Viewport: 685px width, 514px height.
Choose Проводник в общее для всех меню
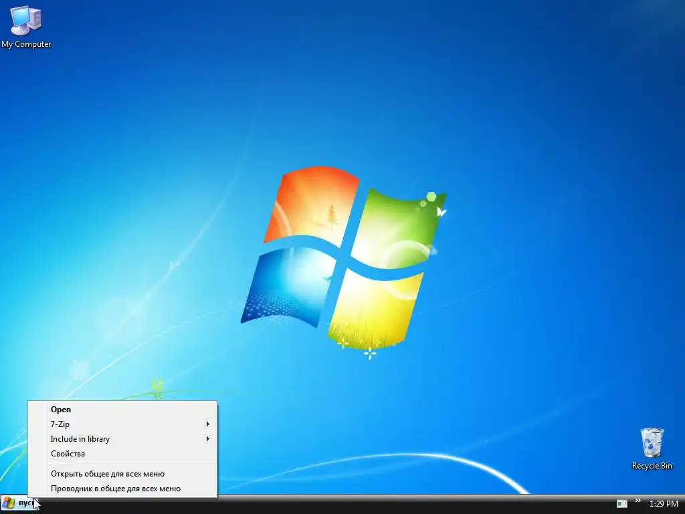pos(123,489)
